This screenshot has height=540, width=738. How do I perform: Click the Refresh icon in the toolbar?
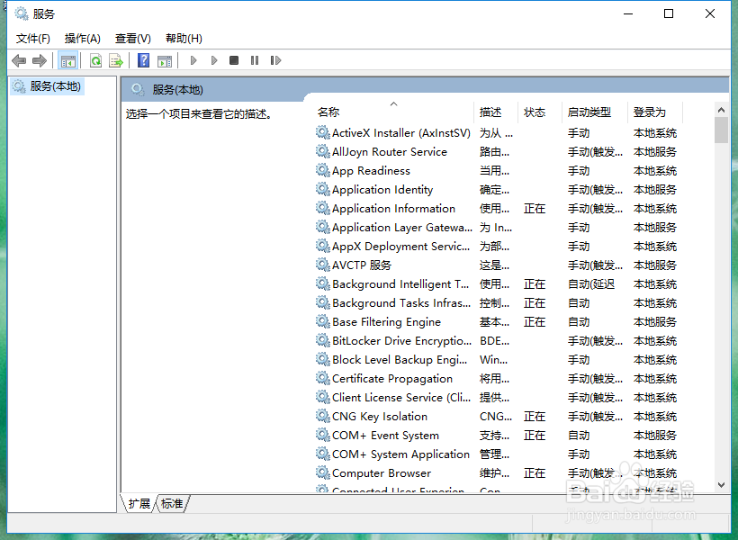[96, 60]
